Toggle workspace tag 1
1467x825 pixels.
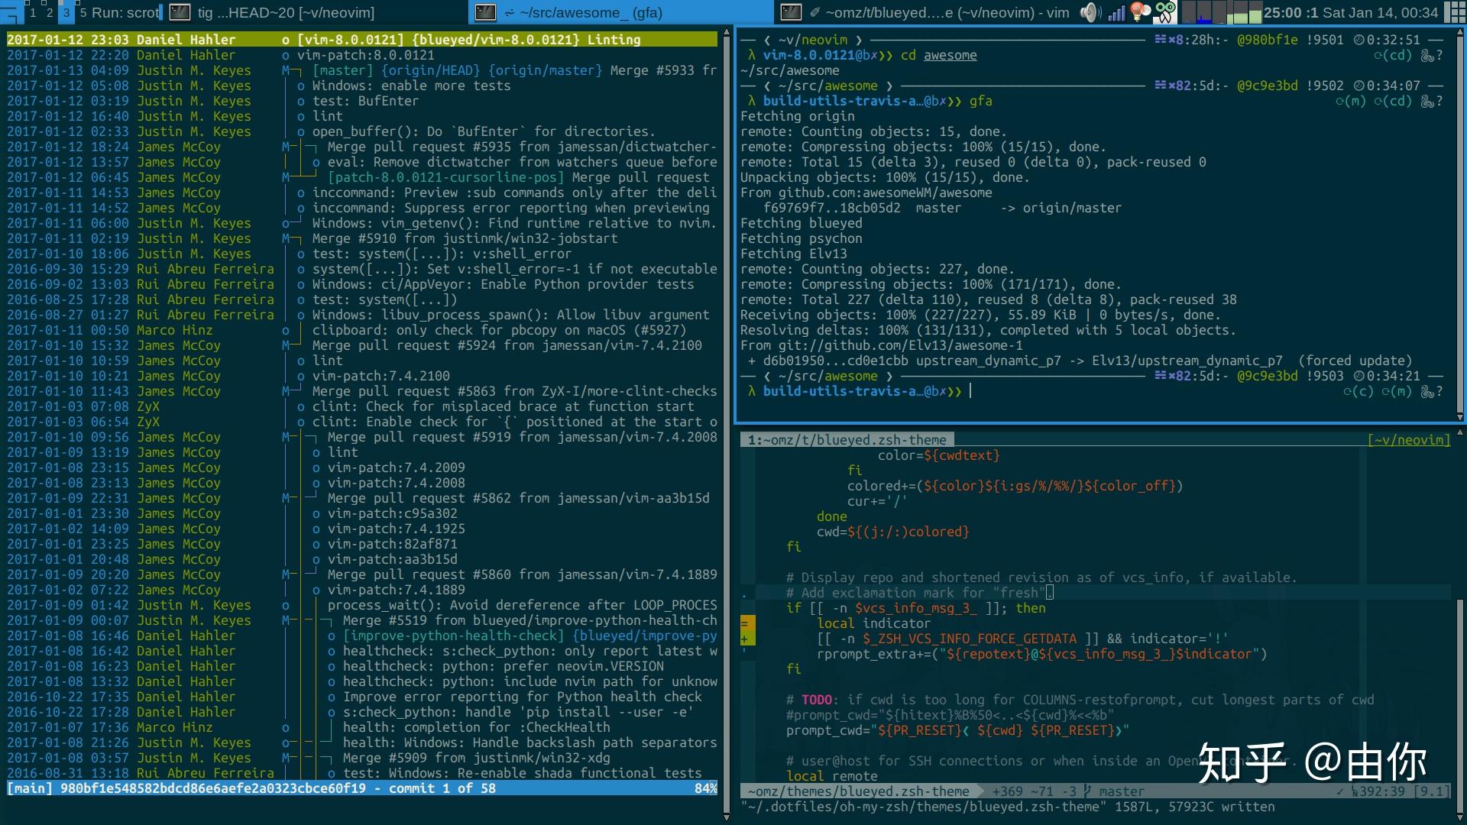[x=33, y=12]
